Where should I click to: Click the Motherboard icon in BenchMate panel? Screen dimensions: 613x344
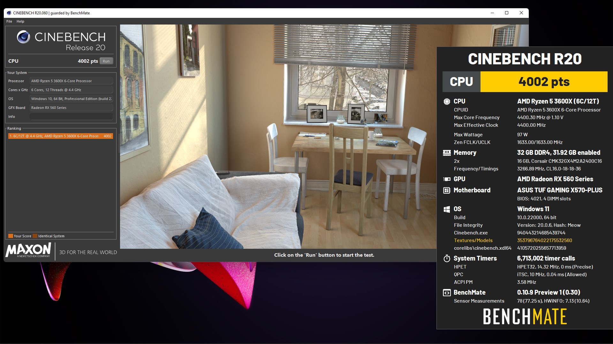(x=447, y=190)
